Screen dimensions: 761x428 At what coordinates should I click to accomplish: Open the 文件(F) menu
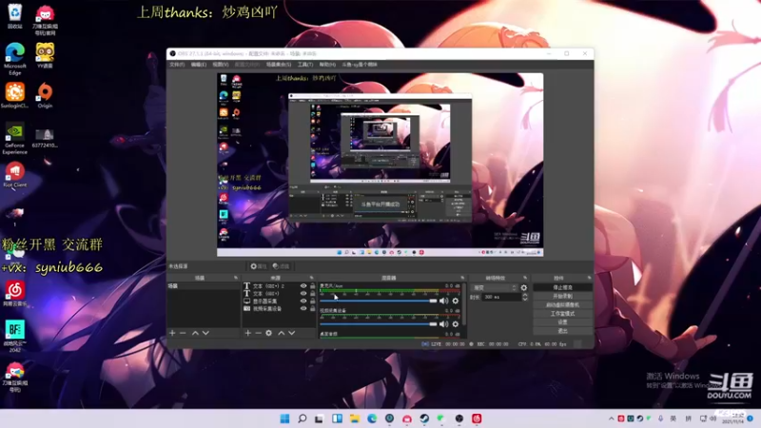tap(177, 65)
